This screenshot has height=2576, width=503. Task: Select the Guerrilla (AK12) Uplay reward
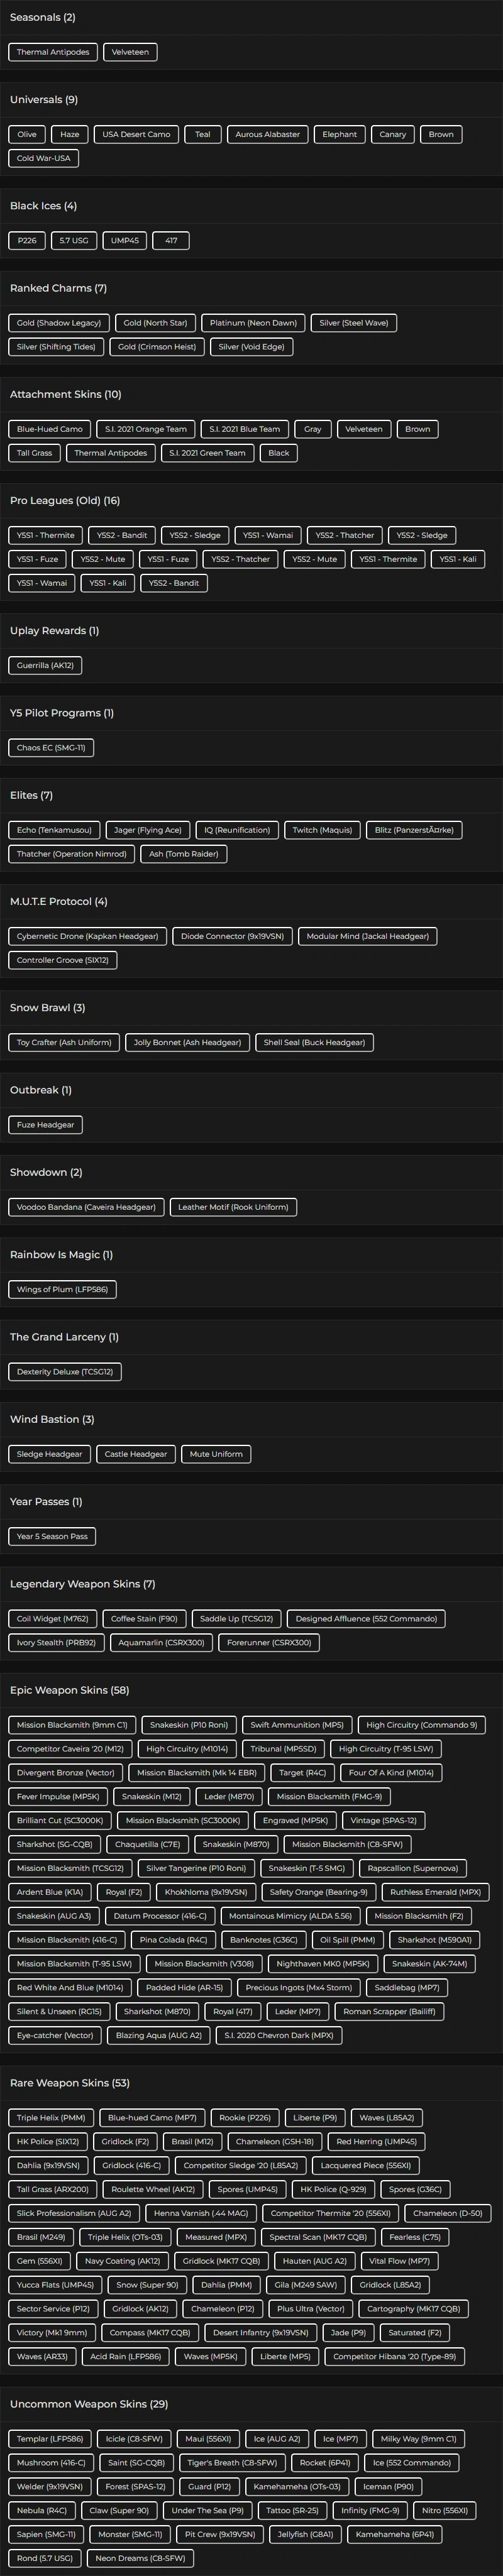pyautogui.click(x=45, y=665)
